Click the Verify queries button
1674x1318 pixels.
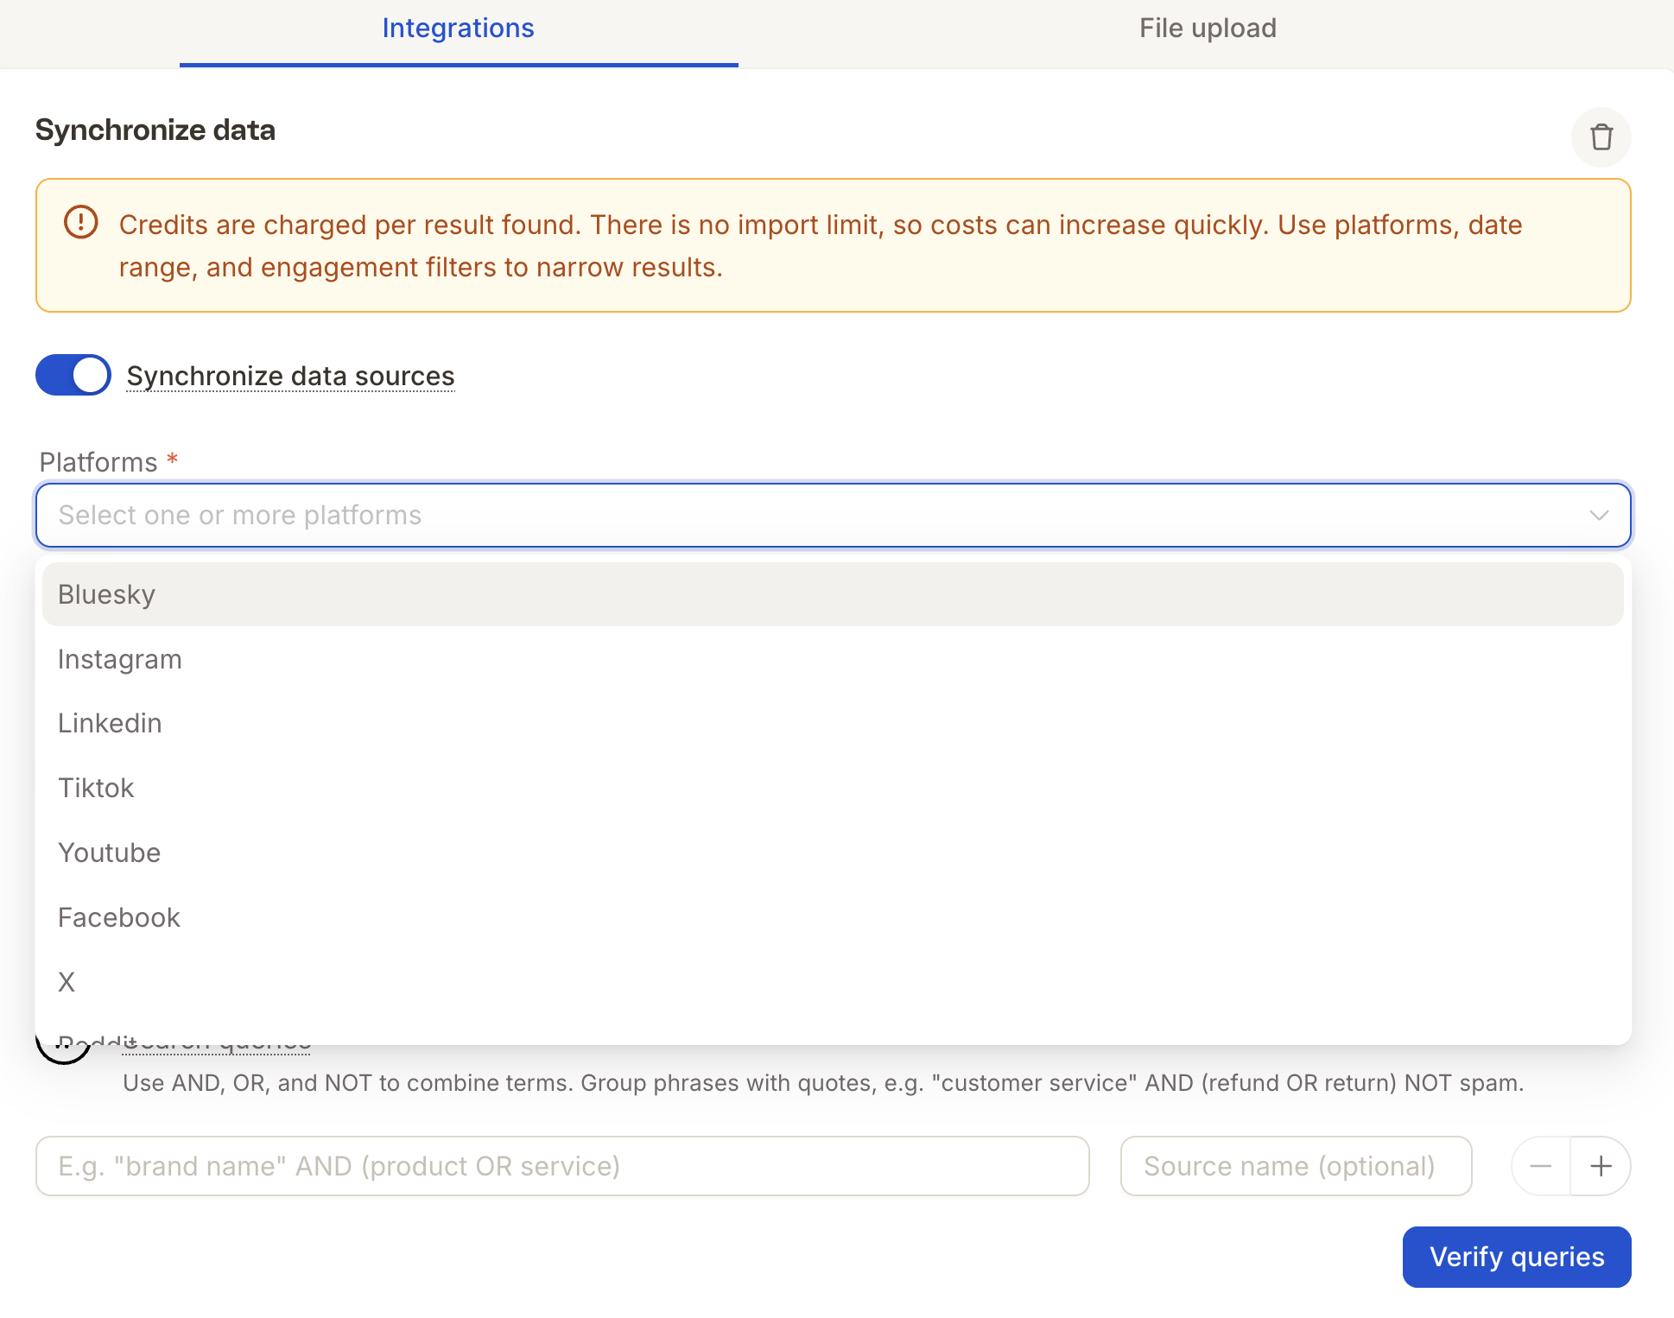click(1517, 1257)
